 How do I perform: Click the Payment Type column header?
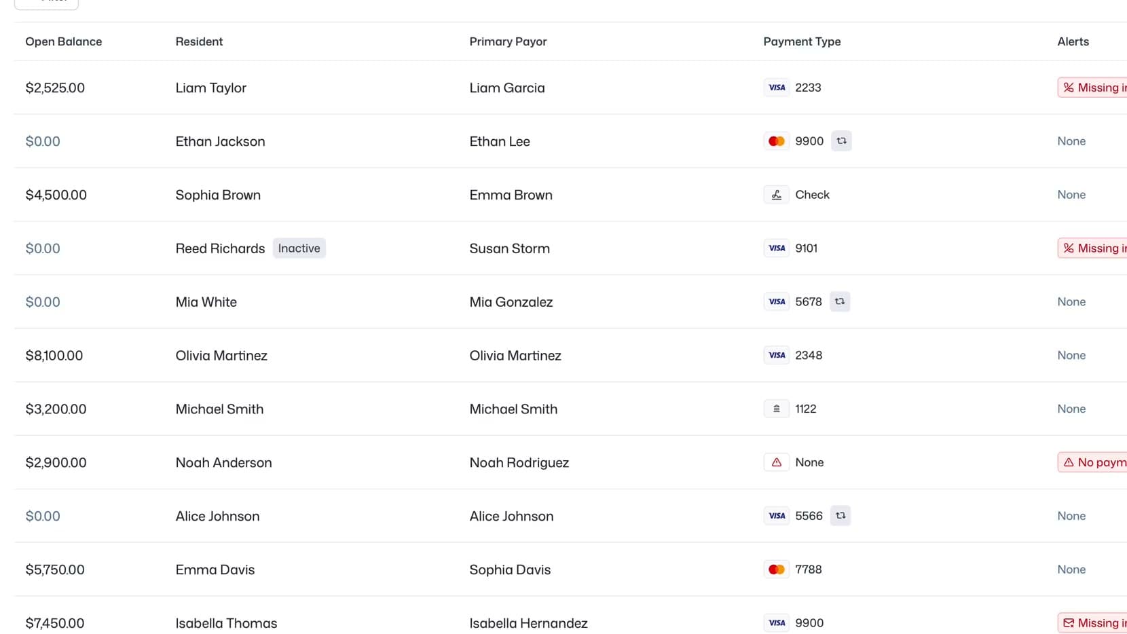802,41
